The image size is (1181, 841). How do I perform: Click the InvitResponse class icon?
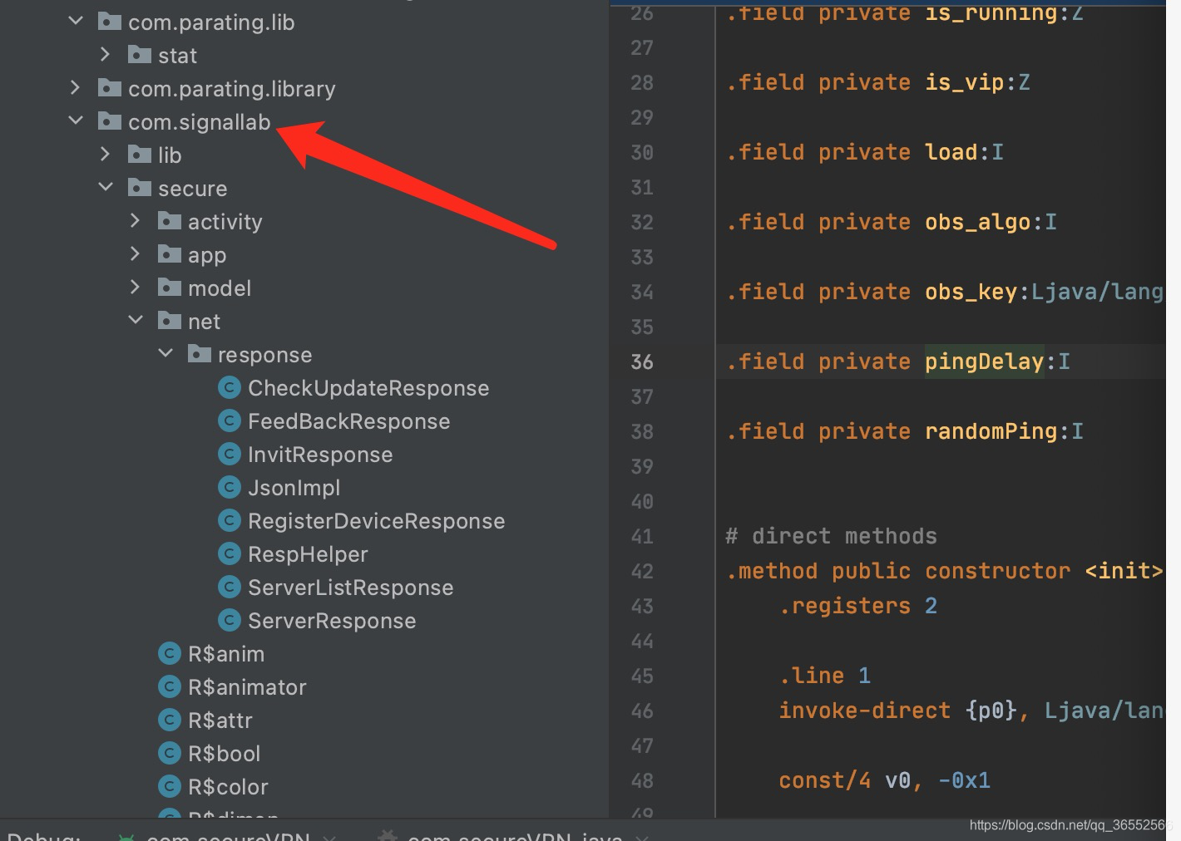point(230,454)
